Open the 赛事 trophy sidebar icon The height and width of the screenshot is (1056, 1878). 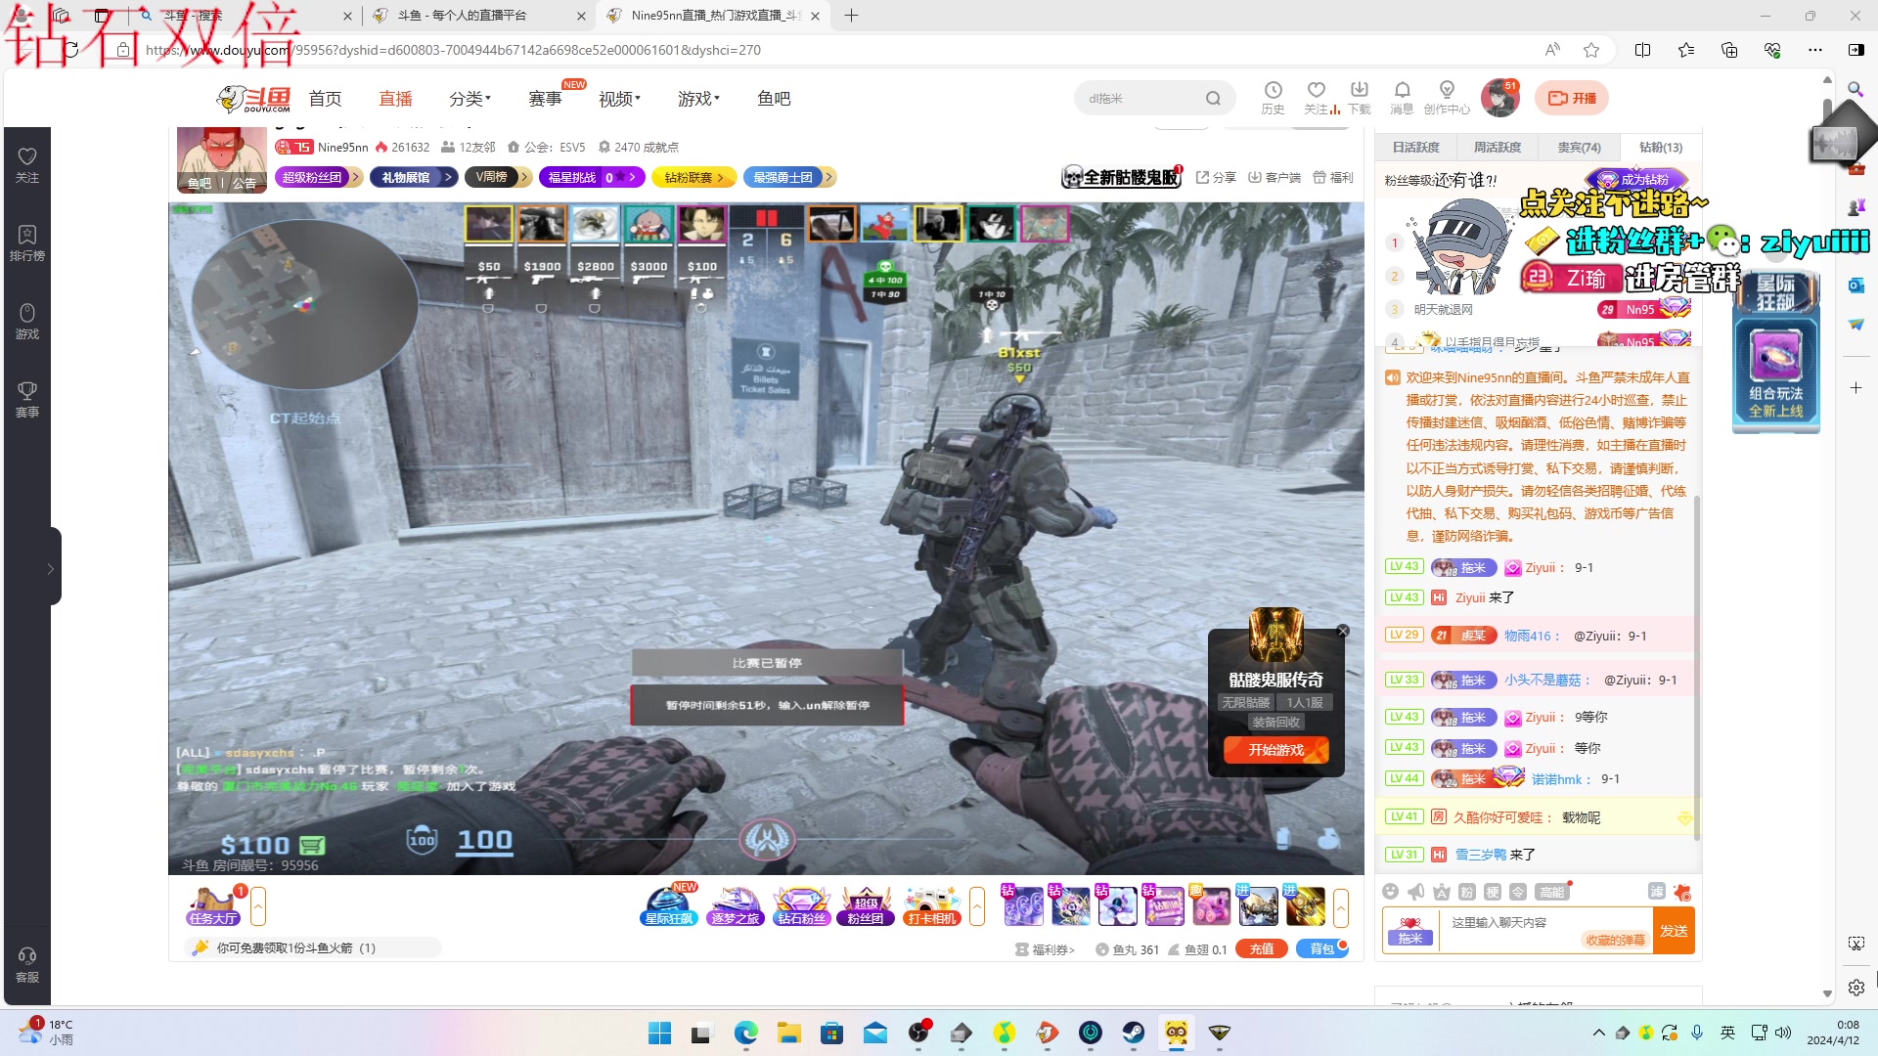[27, 399]
